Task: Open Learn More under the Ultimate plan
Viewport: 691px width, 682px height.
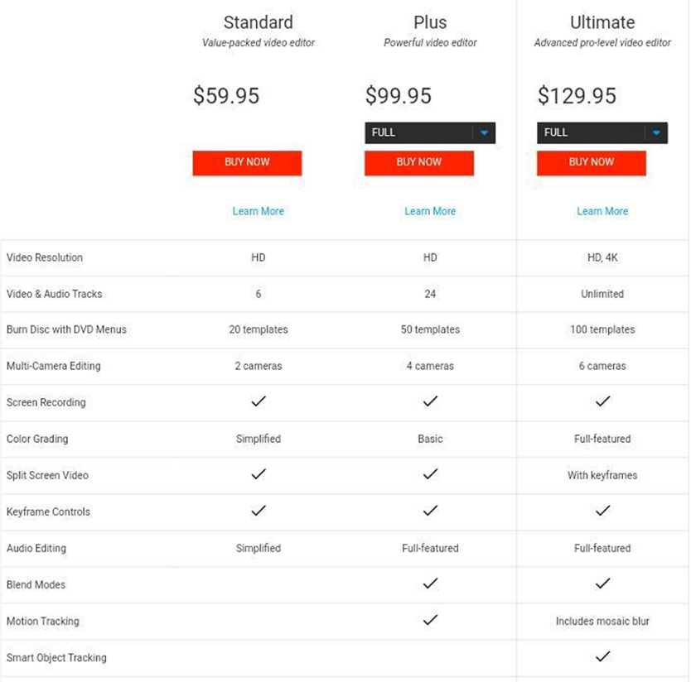Action: (602, 211)
